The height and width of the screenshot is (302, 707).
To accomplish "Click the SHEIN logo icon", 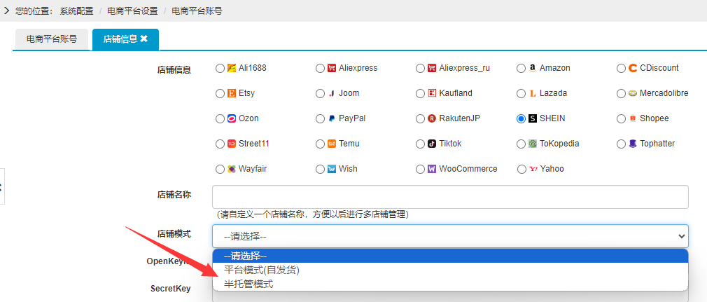I will pyautogui.click(x=533, y=118).
